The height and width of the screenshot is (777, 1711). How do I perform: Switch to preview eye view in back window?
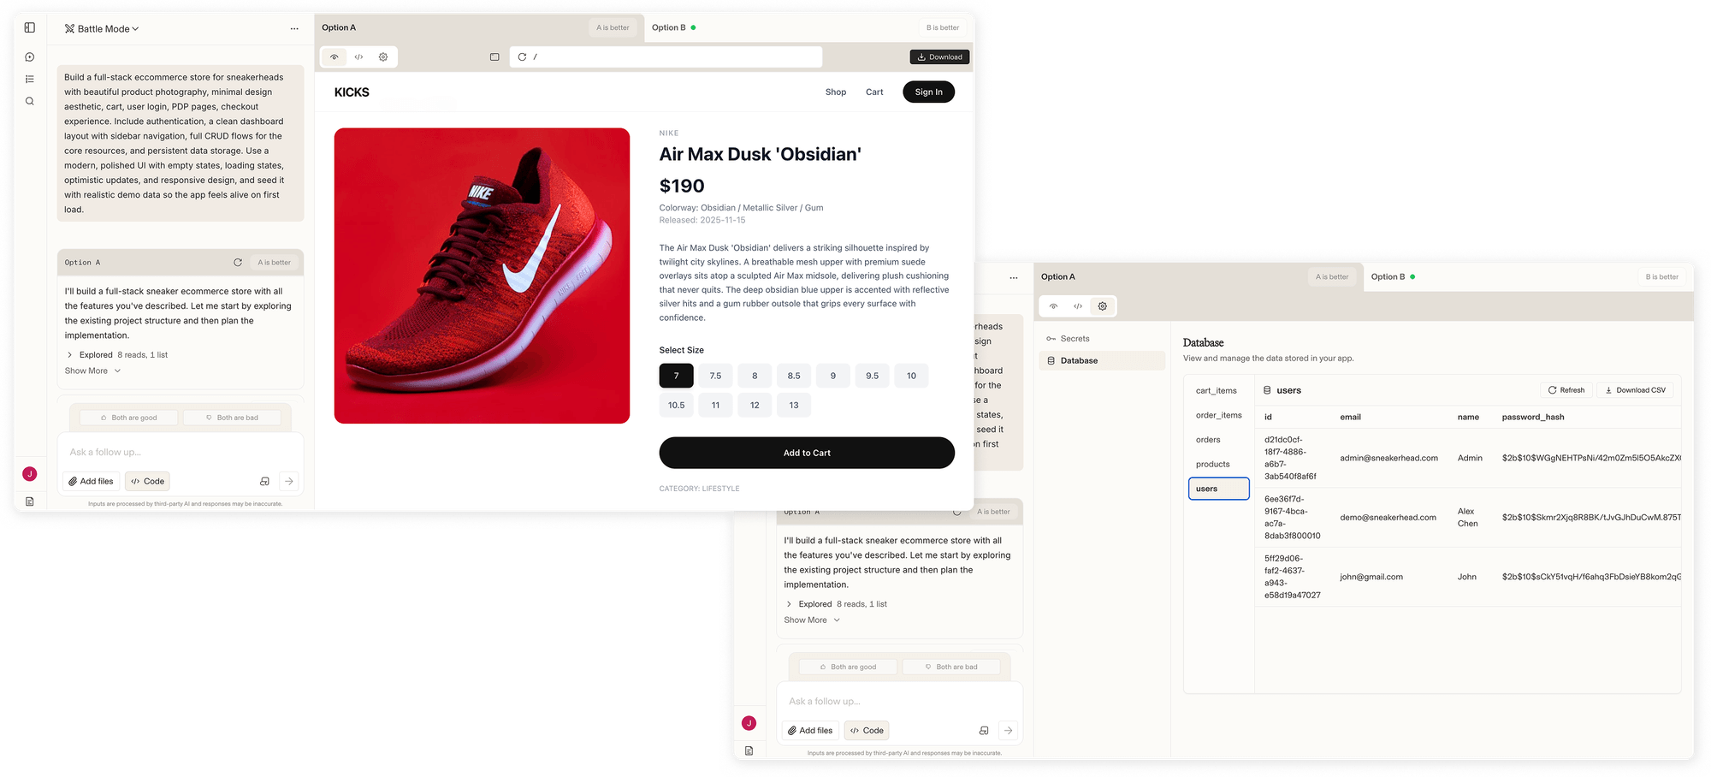tap(1054, 306)
